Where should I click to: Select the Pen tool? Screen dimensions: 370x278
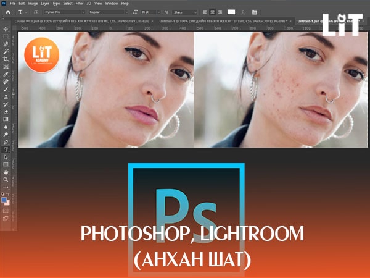pos(6,142)
